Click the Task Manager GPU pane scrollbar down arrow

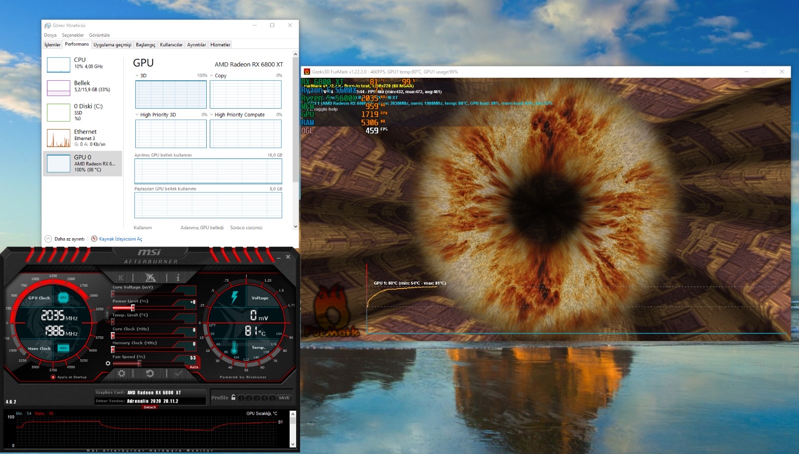click(296, 226)
